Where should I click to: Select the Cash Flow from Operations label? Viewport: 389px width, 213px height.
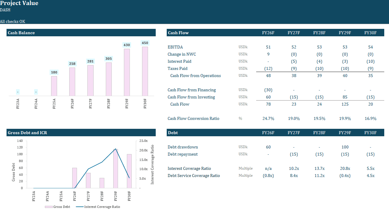pyautogui.click(x=195, y=76)
